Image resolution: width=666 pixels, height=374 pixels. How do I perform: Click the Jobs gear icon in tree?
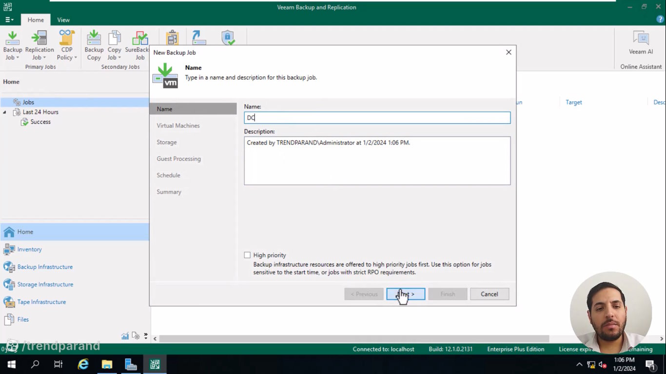click(x=17, y=102)
